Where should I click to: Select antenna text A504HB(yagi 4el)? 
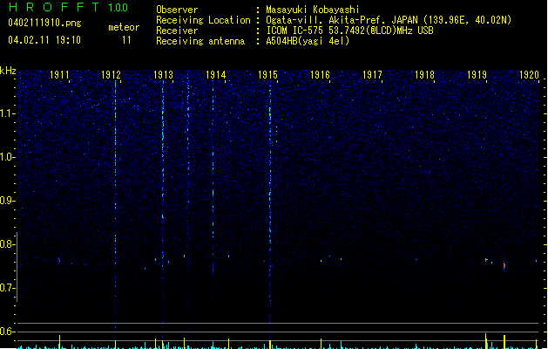click(308, 41)
